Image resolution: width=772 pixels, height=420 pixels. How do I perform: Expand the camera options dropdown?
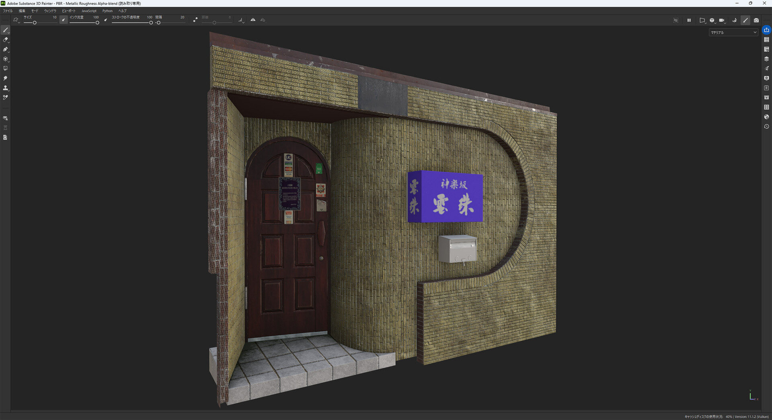coord(723,21)
